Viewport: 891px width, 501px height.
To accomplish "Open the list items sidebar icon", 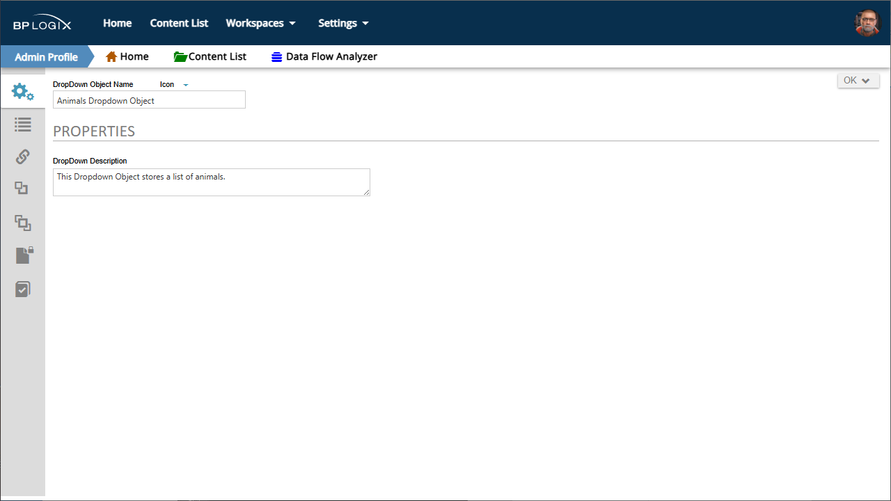I will coord(23,125).
